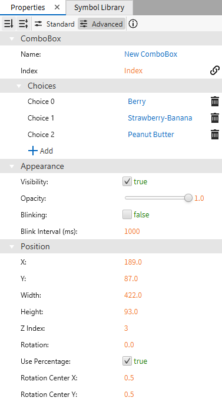Click the Width value 422.0 field
The width and height of the screenshot is (222, 404).
133,295
